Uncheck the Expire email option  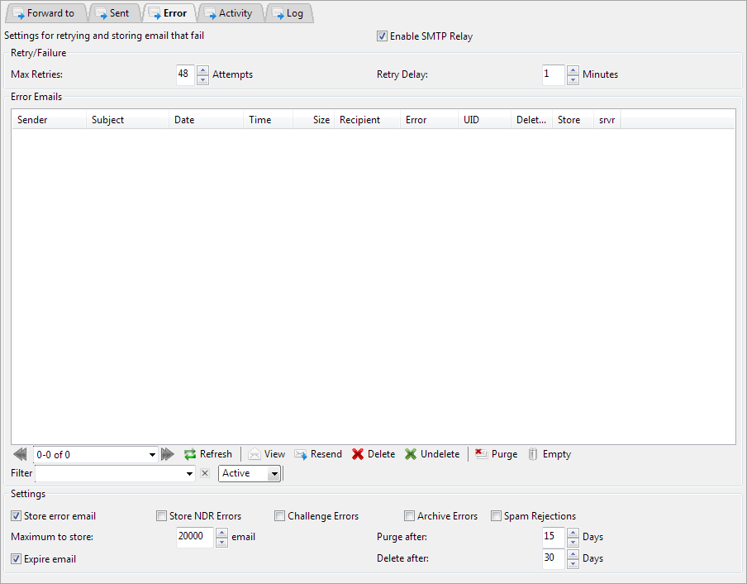17,559
